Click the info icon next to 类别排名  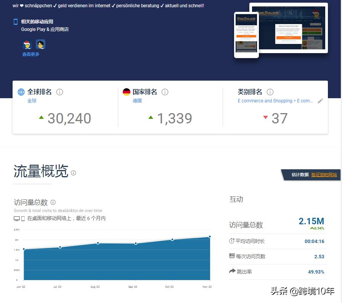[x=270, y=92]
